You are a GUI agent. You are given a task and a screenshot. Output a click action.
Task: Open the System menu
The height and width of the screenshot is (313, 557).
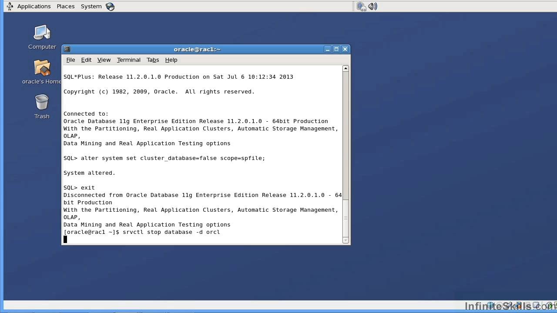point(91,6)
